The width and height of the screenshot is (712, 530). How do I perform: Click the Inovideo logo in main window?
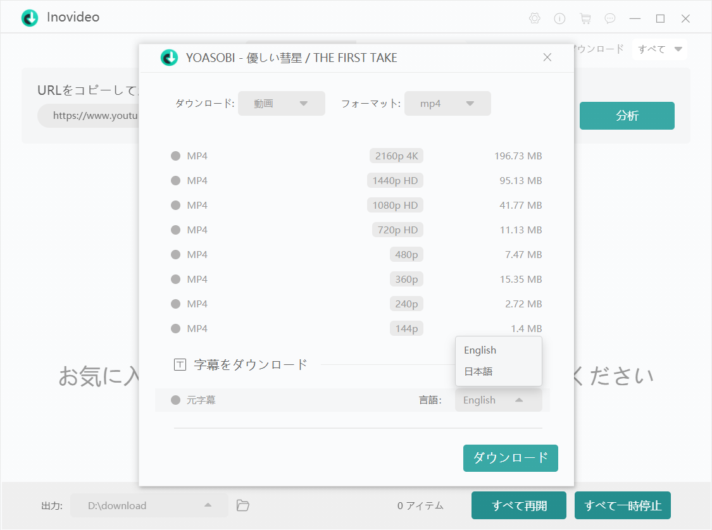click(30, 18)
